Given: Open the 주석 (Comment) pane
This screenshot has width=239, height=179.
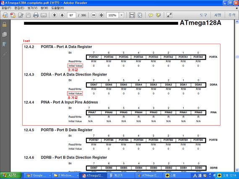Looking at the screenshot, I should pos(232,15).
